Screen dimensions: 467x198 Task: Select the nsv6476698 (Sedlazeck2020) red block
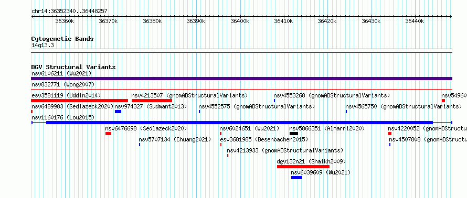(108, 134)
